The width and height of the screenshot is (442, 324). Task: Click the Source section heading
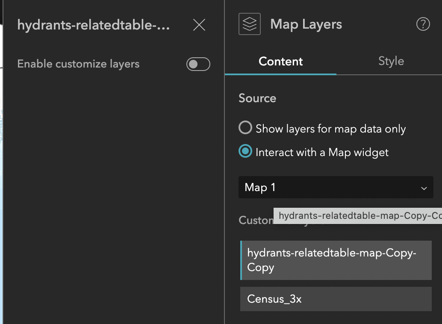[257, 98]
